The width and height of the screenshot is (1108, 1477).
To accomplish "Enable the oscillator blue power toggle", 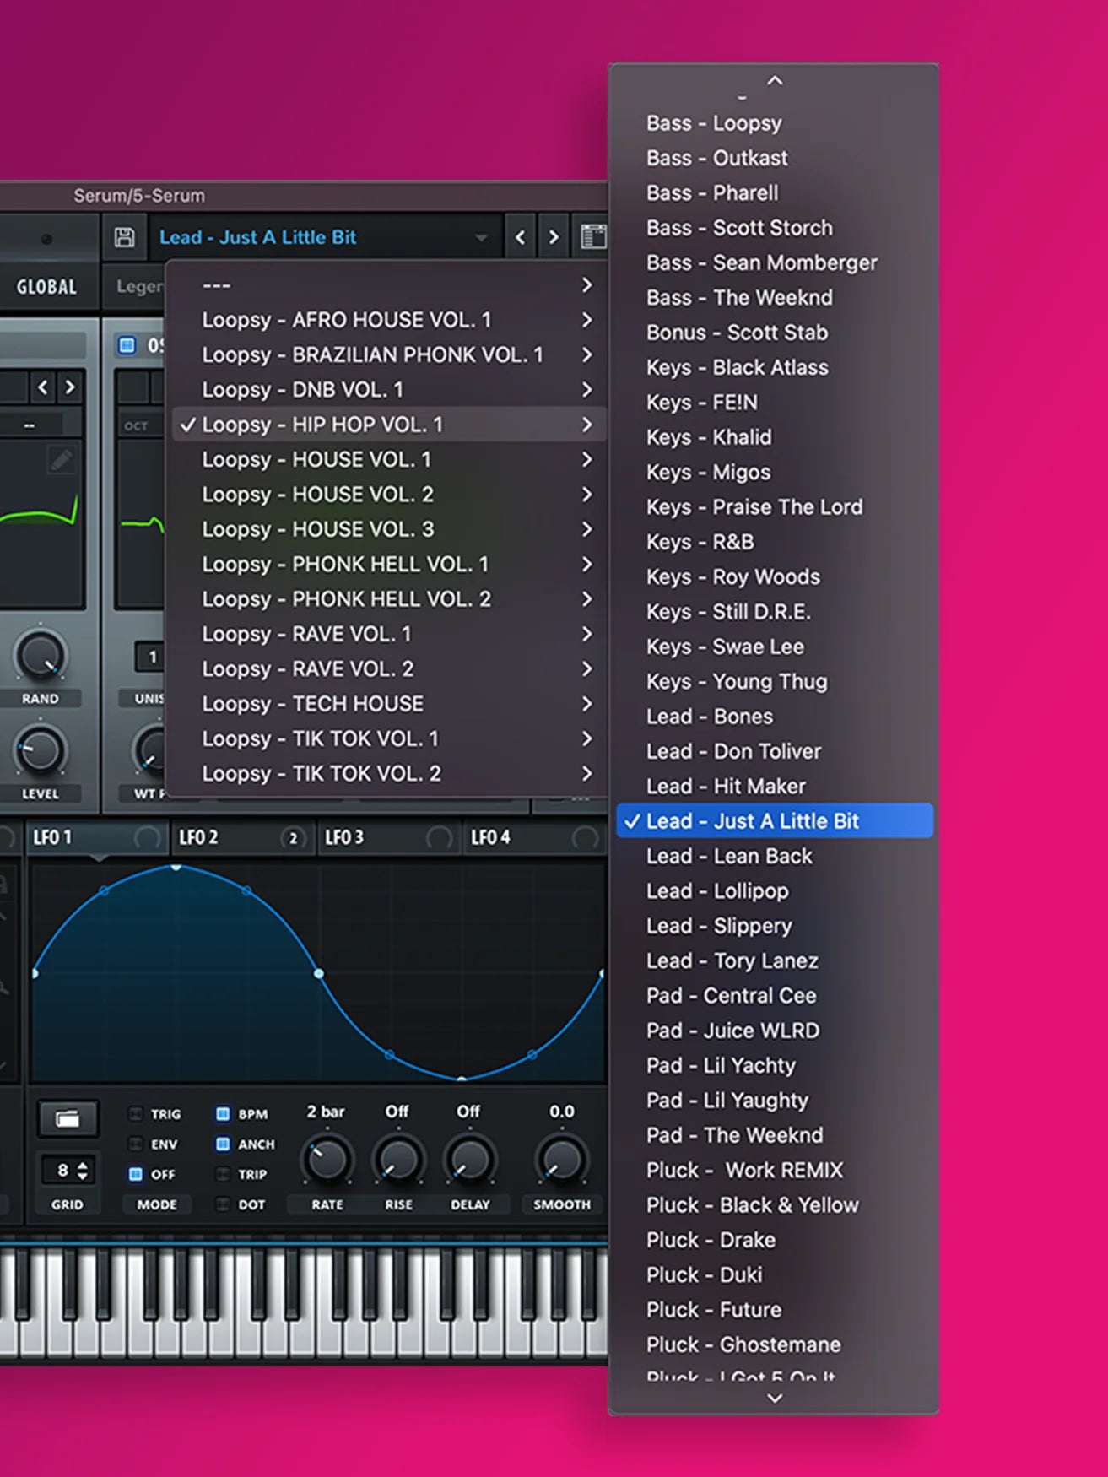I will [127, 345].
